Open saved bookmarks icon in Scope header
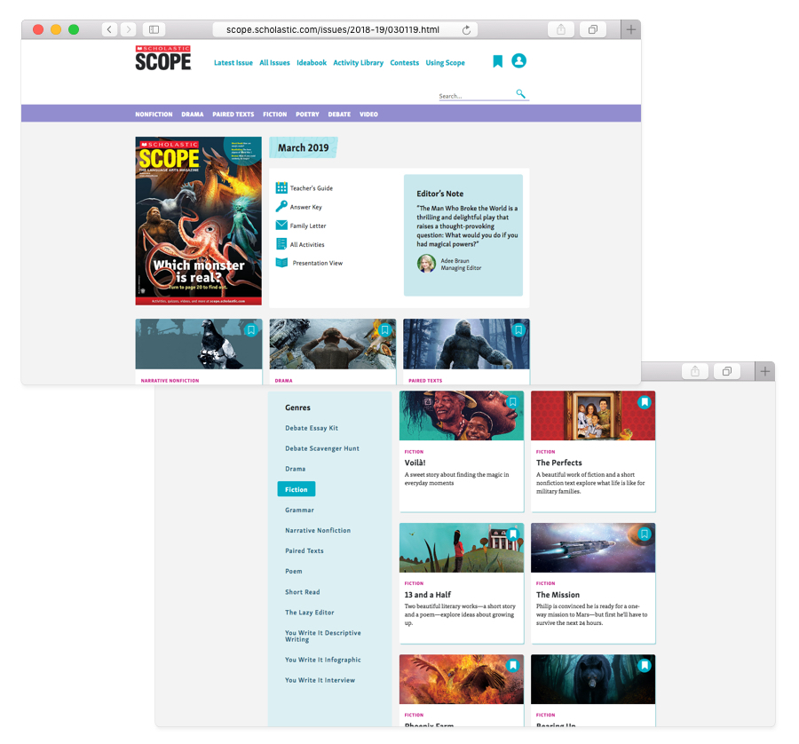 498,61
